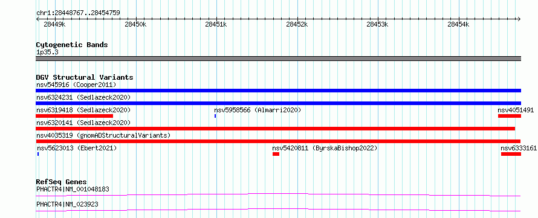Click the PHACTR4|NM_001048183 label

click(x=73, y=189)
